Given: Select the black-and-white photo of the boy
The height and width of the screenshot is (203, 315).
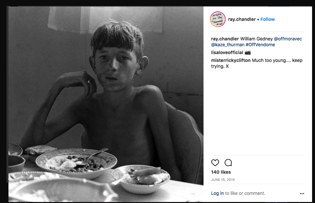Looking at the screenshot, I should [x=106, y=104].
